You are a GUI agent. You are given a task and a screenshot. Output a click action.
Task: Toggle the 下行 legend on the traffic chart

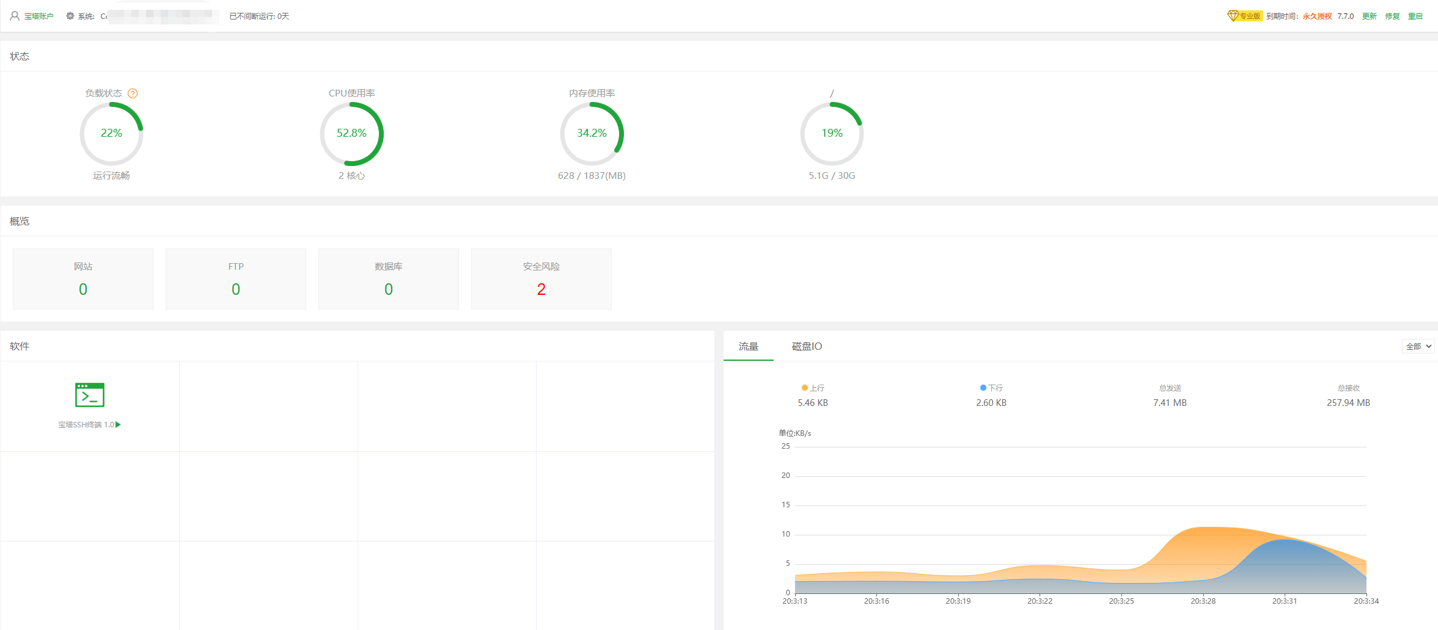tap(991, 388)
